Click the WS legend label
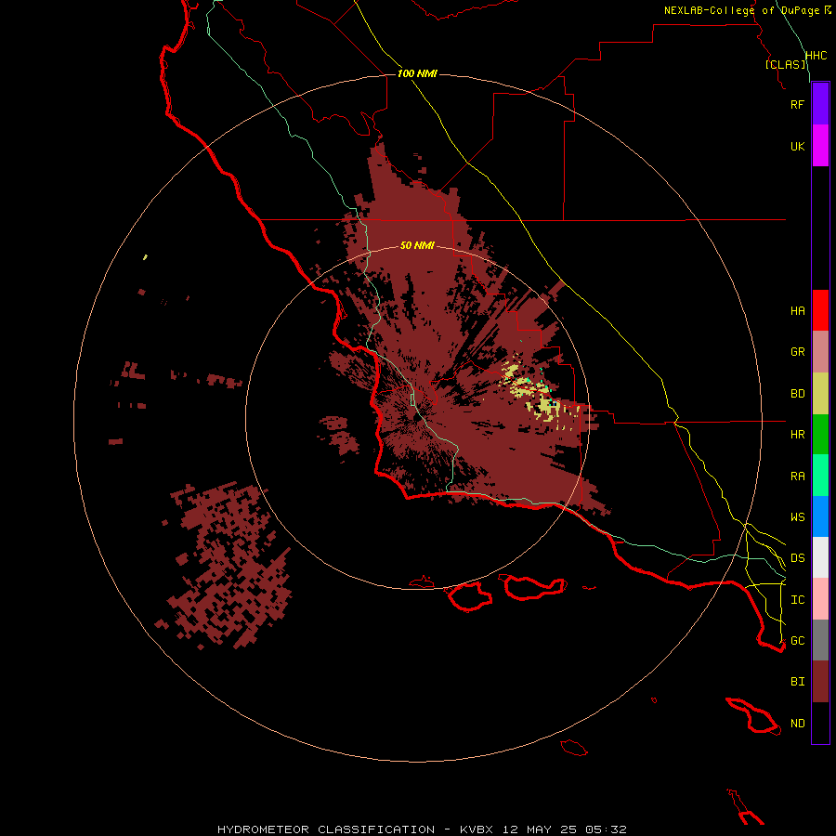 [797, 517]
